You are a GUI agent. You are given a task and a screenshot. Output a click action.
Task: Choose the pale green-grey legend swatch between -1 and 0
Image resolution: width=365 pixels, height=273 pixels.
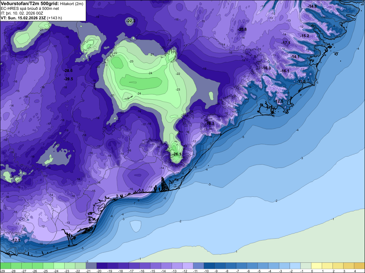[x=306, y=266]
